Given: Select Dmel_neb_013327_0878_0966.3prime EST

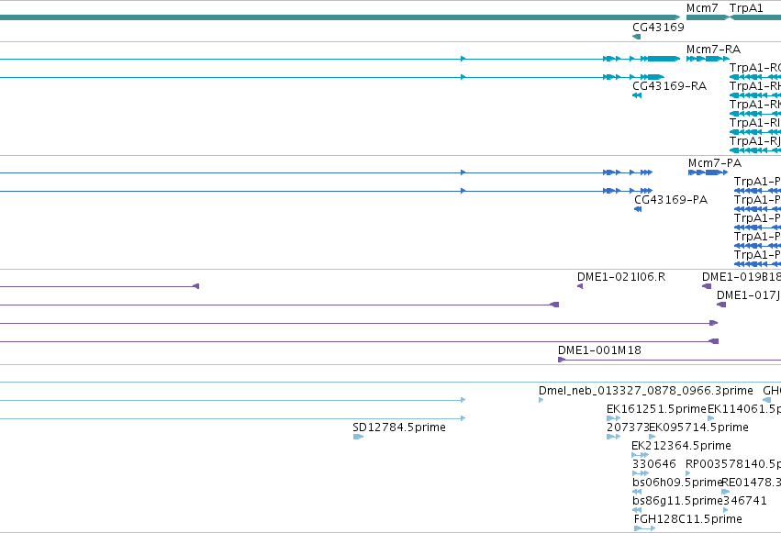Looking at the screenshot, I should [x=541, y=400].
